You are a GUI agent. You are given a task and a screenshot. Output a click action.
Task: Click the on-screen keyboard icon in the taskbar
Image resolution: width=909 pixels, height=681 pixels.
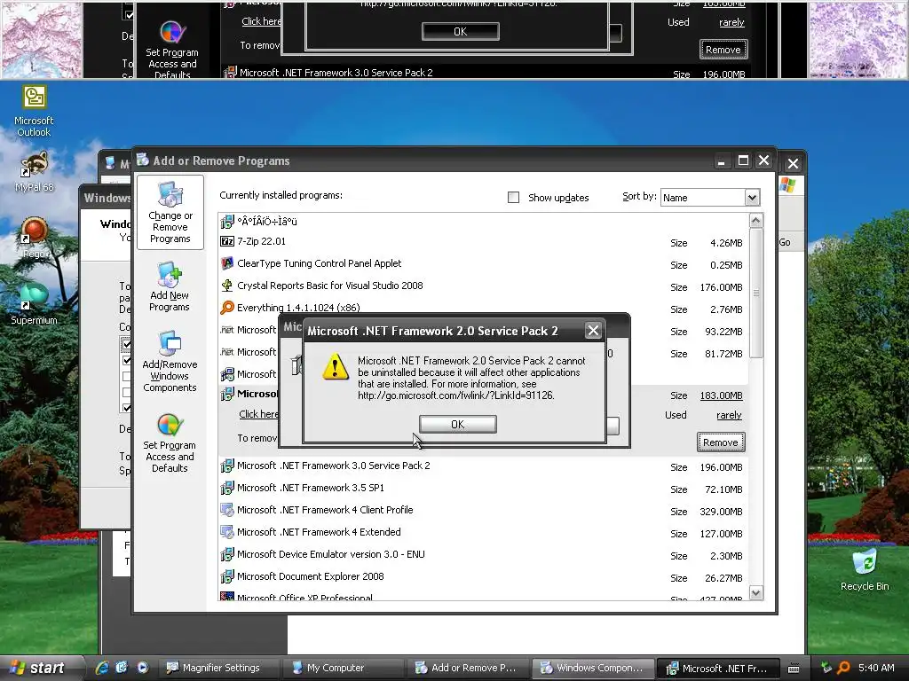coord(794,669)
